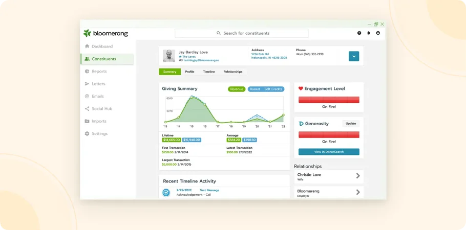Click the $5,000.00 largest transaction amount
Viewport: 466px width, 230px height.
click(169, 164)
